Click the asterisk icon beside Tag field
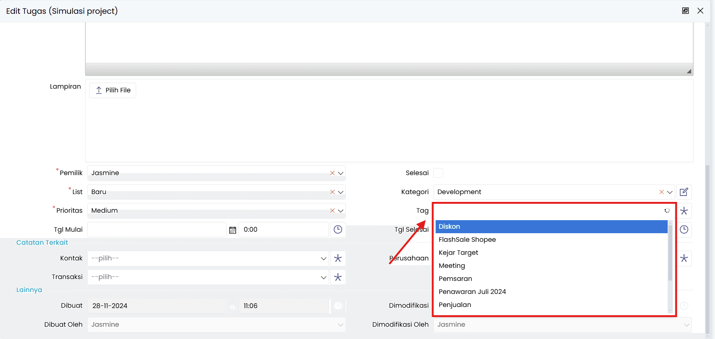 (x=684, y=211)
